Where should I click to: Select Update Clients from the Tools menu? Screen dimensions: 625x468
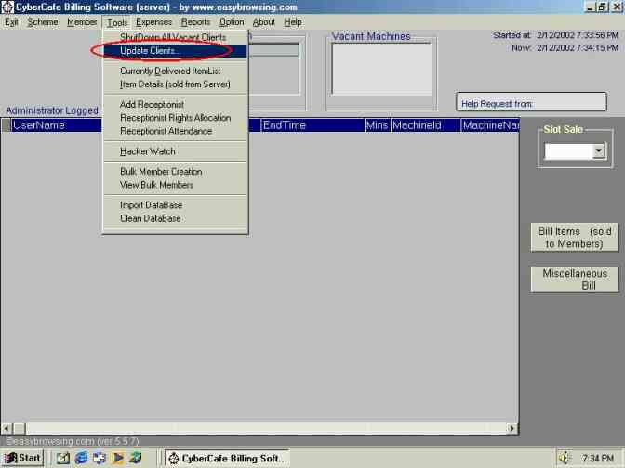click(x=151, y=50)
